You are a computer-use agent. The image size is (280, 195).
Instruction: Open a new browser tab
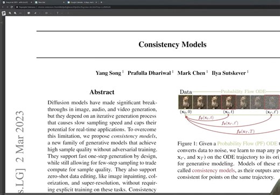coord(101,2)
